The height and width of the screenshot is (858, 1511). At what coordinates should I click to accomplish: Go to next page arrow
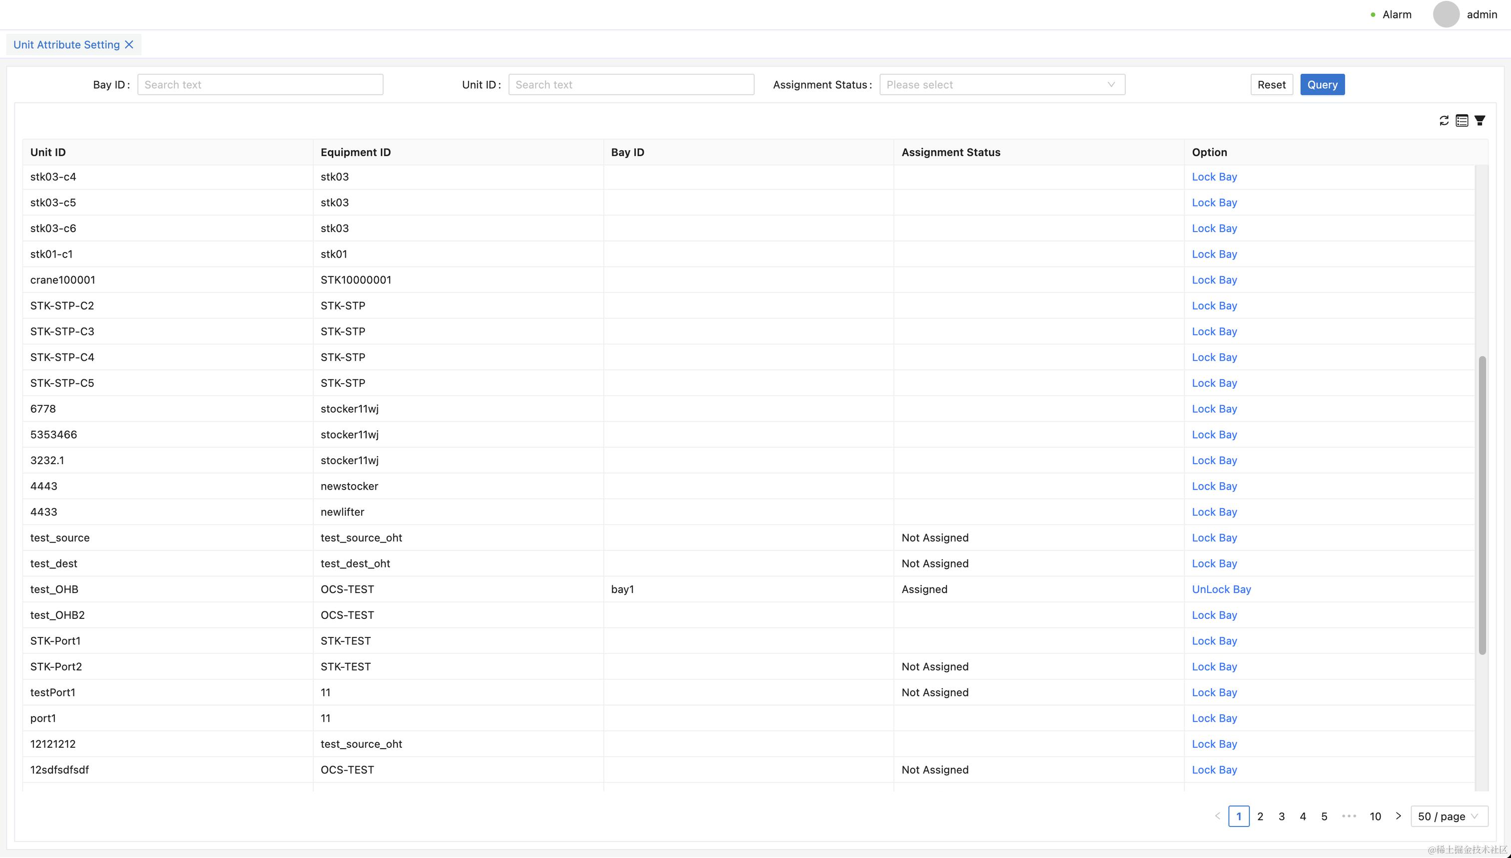point(1399,816)
